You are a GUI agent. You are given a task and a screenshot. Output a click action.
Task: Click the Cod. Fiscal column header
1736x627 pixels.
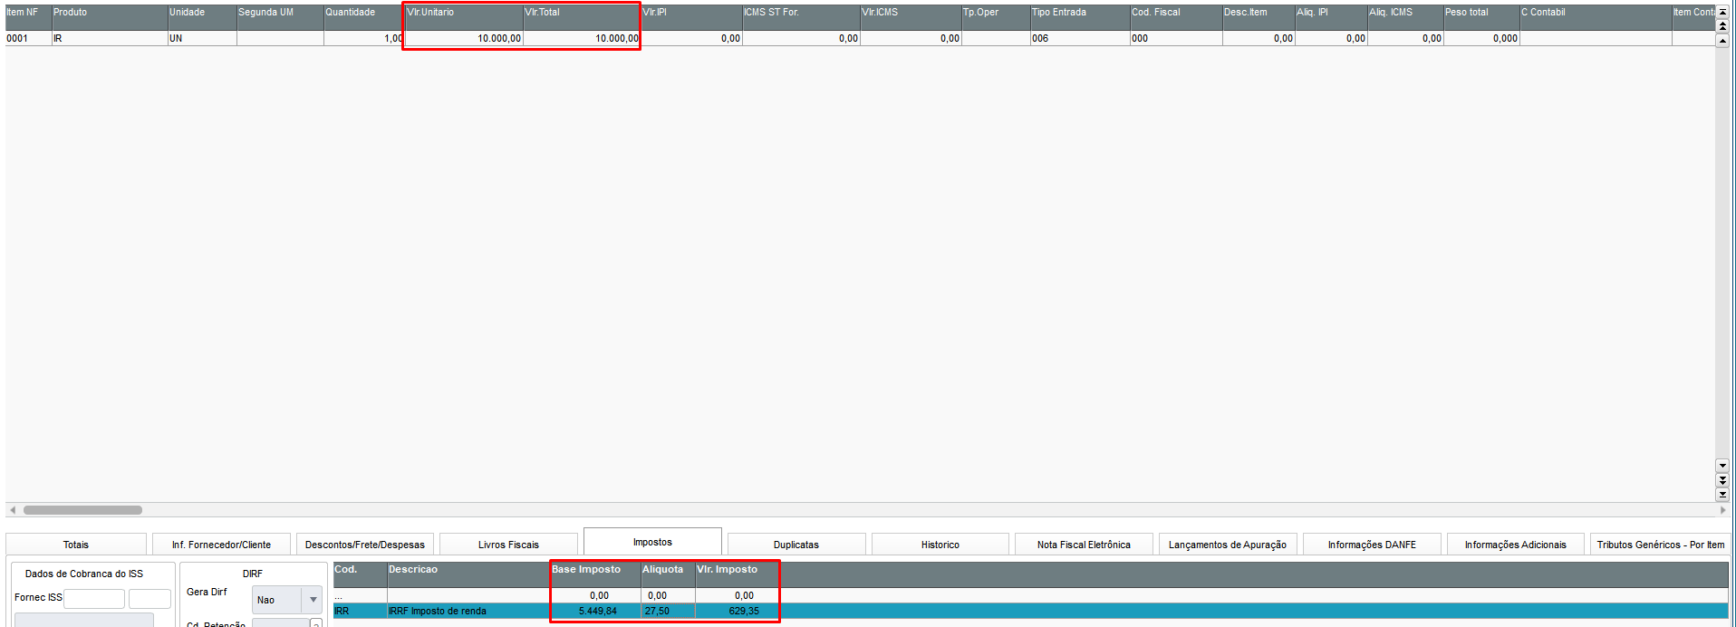tap(1176, 17)
